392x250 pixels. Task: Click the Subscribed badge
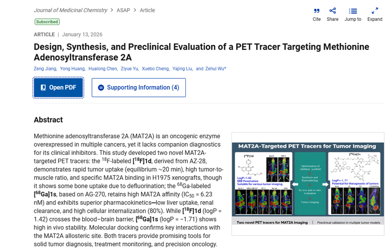(47, 22)
